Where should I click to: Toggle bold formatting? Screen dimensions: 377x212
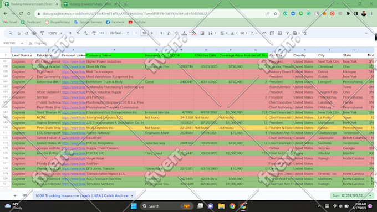point(161,33)
